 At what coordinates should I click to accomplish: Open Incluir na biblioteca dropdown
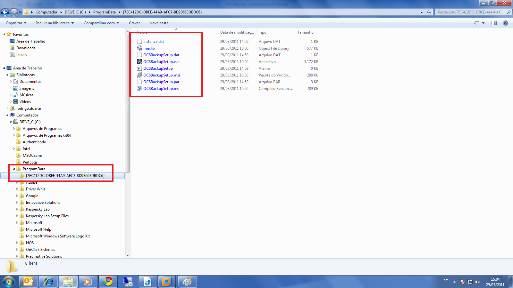(55, 23)
